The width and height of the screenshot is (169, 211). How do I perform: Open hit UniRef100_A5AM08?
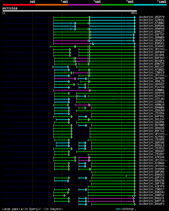[x=152, y=29]
